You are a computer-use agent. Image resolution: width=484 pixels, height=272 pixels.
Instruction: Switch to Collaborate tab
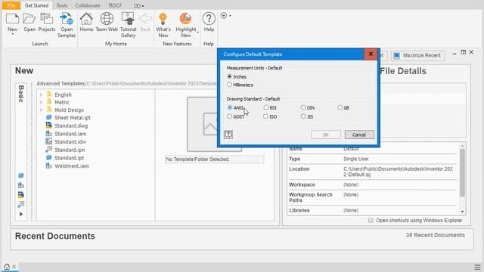tap(88, 5)
